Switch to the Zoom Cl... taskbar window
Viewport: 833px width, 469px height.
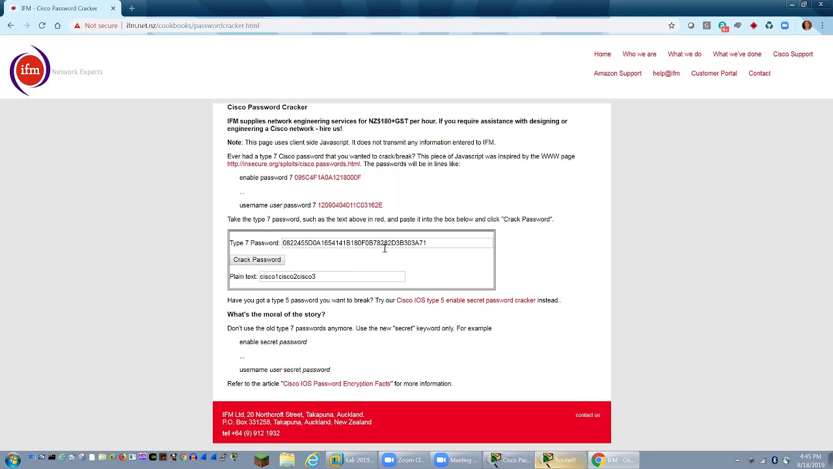pos(403,460)
